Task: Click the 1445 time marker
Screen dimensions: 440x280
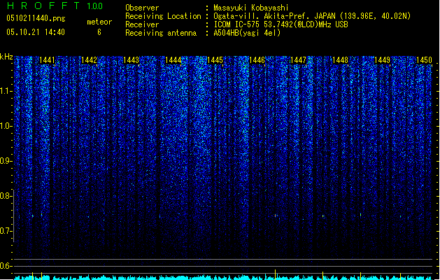Action: [215, 60]
